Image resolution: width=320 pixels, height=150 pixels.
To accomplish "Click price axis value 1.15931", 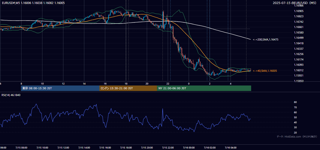I will (x=299, y=75).
